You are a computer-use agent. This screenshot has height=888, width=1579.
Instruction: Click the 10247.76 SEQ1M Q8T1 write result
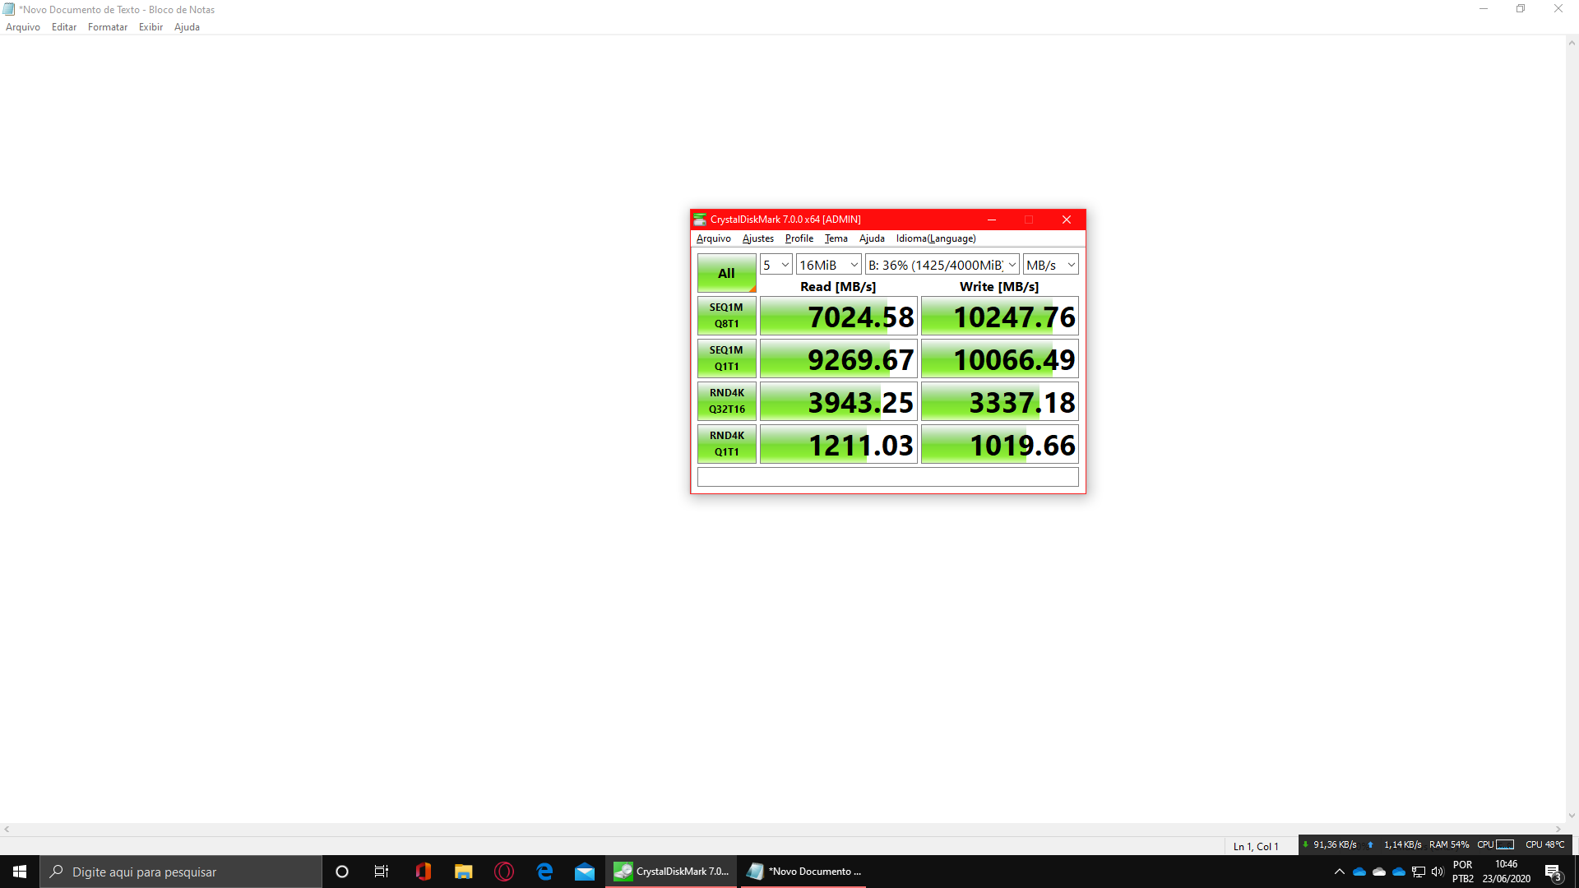(x=999, y=317)
